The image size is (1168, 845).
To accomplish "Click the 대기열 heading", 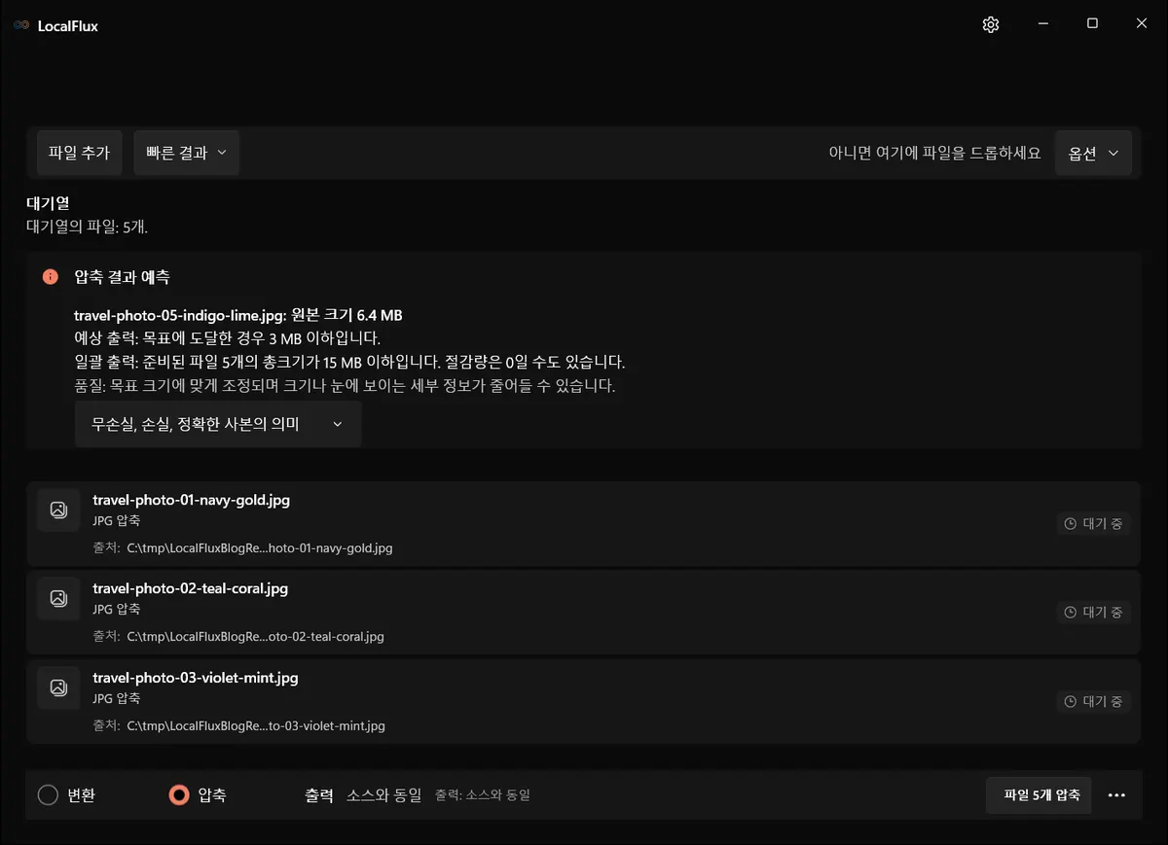I will pos(48,204).
